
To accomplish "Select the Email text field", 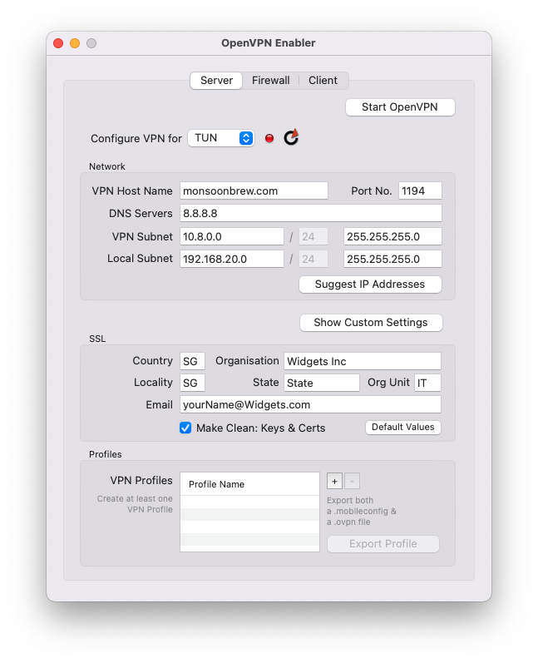I will click(310, 405).
